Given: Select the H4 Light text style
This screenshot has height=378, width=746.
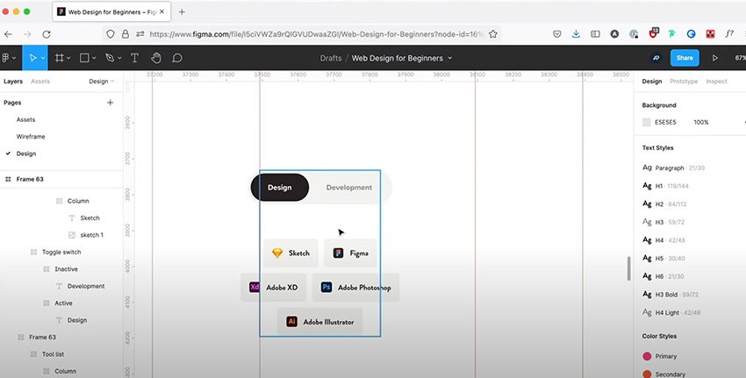Looking at the screenshot, I should (671, 312).
